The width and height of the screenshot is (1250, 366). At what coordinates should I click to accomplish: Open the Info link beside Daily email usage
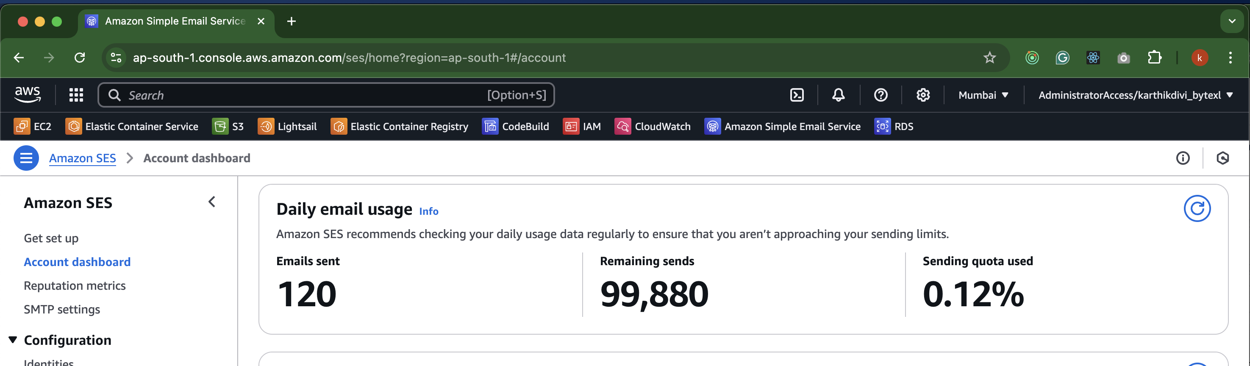coord(428,211)
